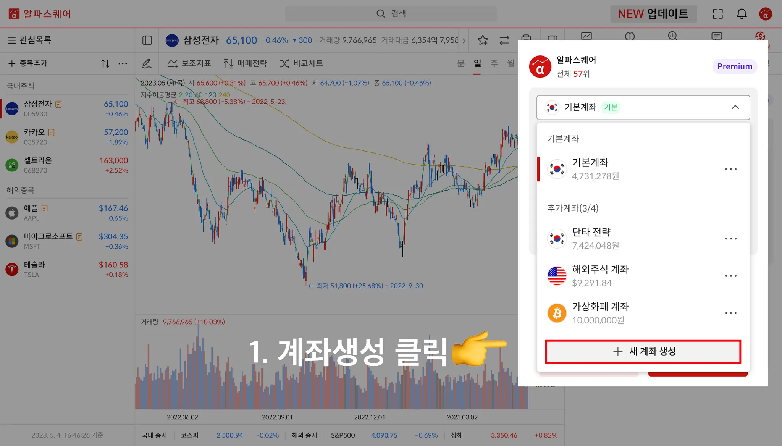Image resolution: width=782 pixels, height=446 pixels.
Task: Open options menu for 단타 전략 account
Action: click(730, 239)
